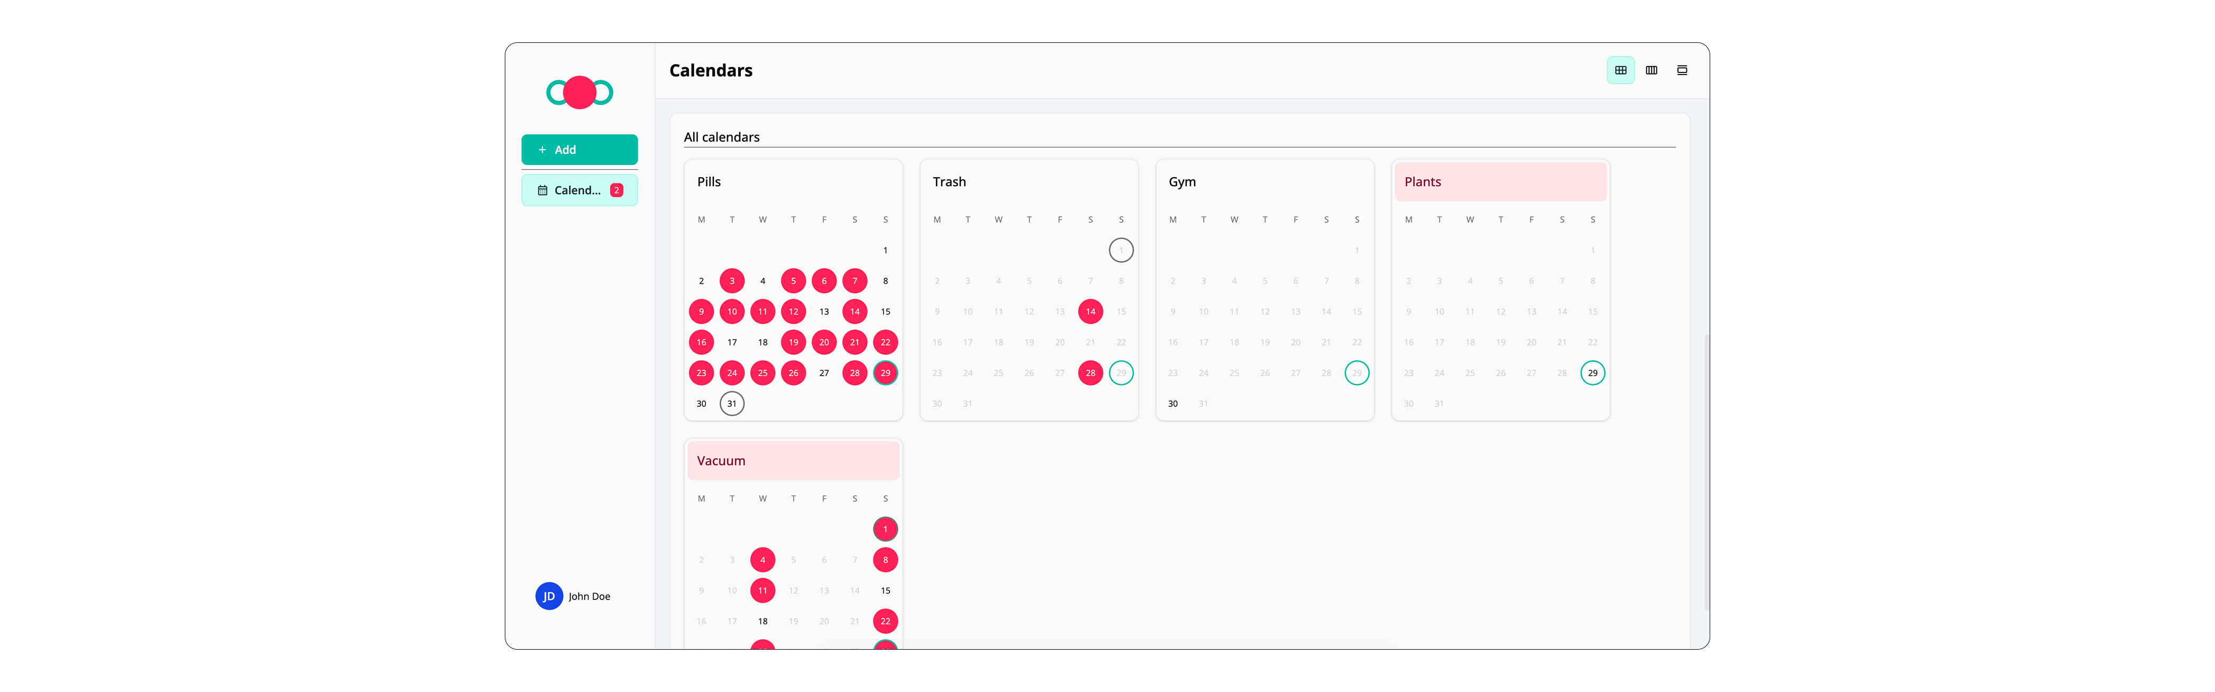Viewport: 2215px width, 692px height.
Task: Click the JD user avatar
Action: click(x=549, y=596)
